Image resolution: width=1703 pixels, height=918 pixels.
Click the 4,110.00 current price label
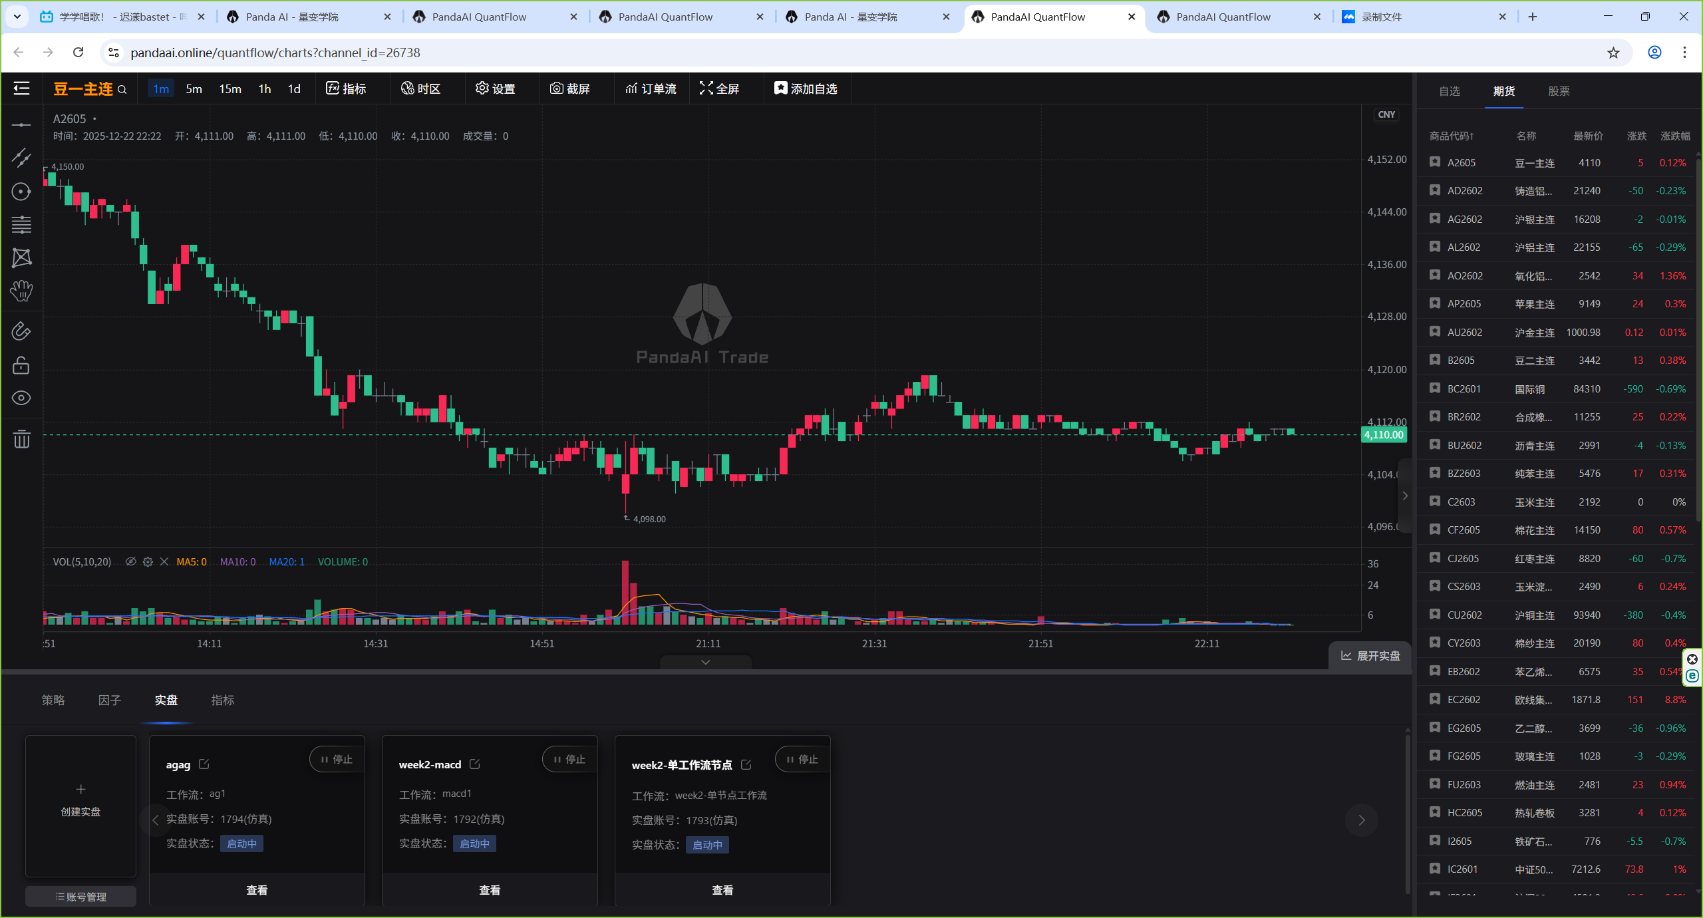(1384, 435)
